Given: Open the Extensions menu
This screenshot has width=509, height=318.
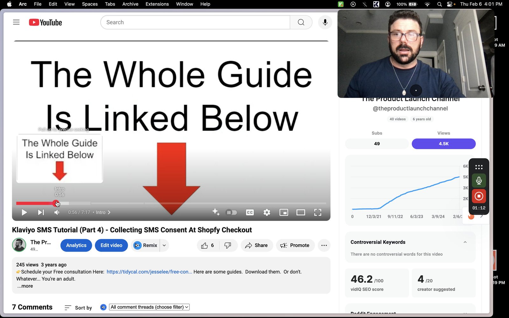Looking at the screenshot, I should 157,4.
